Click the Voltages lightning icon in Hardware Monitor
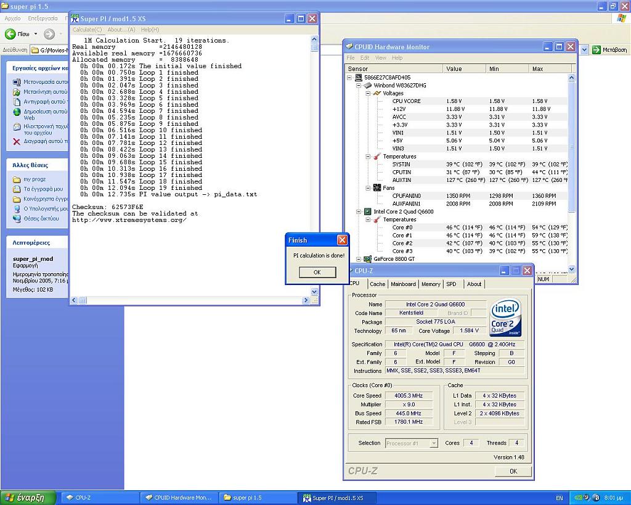 click(377, 93)
